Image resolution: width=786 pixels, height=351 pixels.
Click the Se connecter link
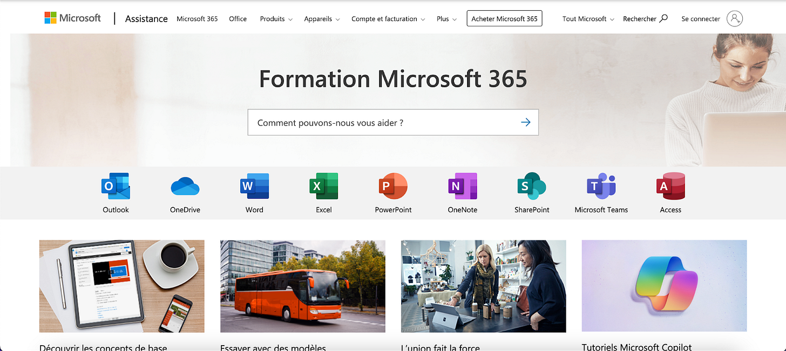[701, 19]
